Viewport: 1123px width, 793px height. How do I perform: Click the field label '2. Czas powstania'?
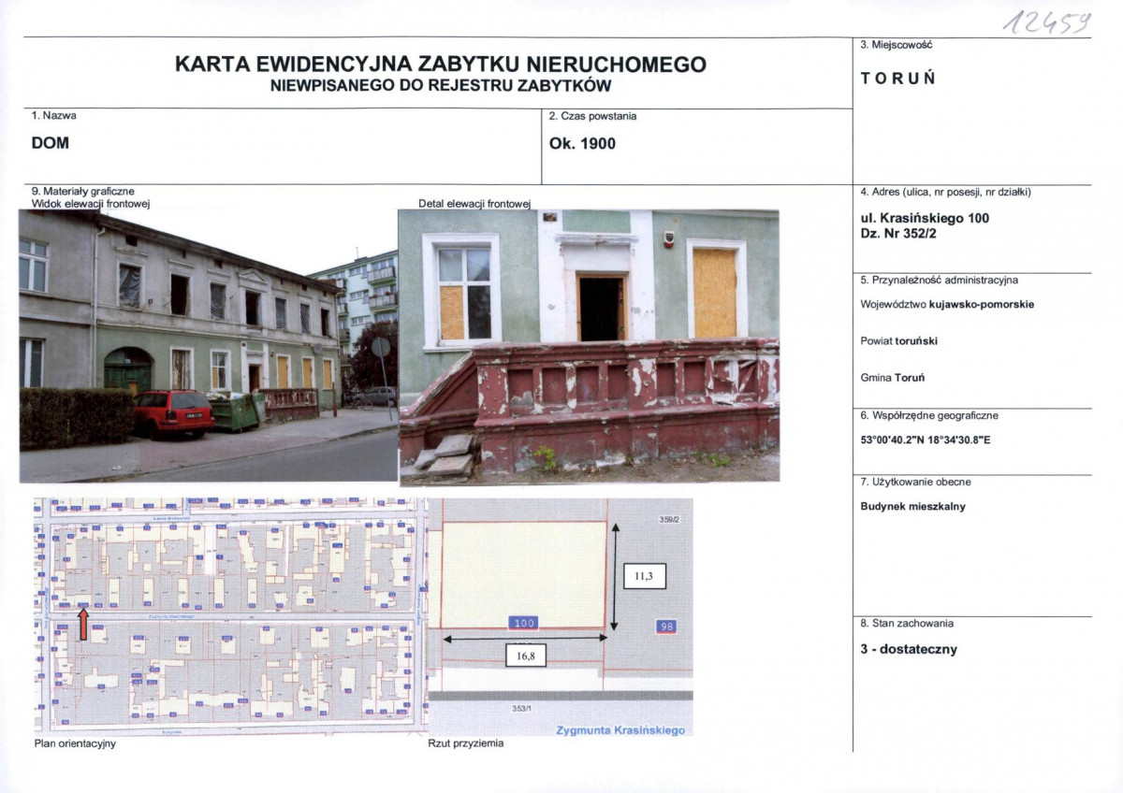pos(592,117)
